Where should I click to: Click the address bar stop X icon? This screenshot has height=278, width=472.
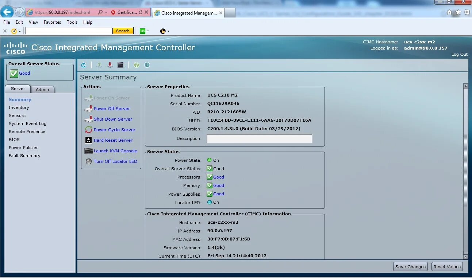[x=147, y=12]
